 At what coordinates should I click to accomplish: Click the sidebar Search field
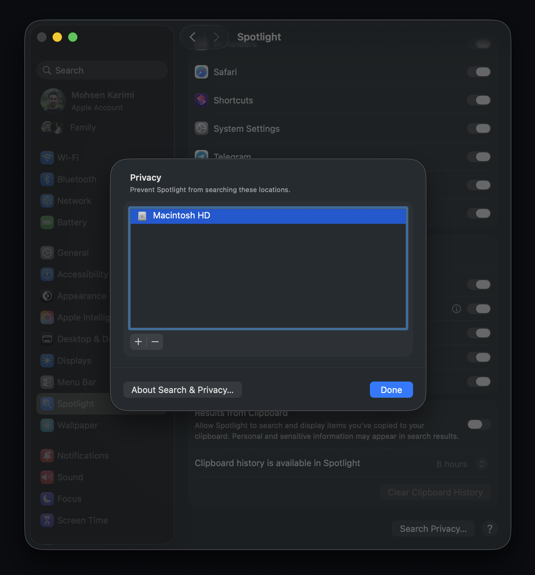[102, 70]
